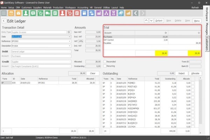Open the orange calendar tasks icon
210x140 pixels.
pos(11,13)
